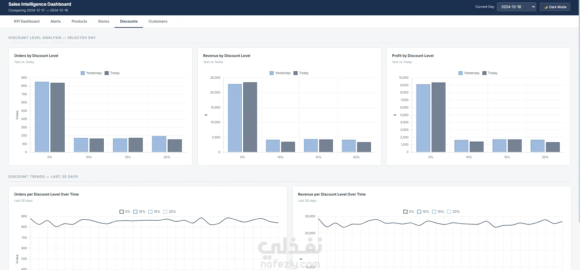The width and height of the screenshot is (580, 270).
Task: Click 'Comparing 2024-12-17 → 2024-12-18' text
Action: [x=38, y=10]
